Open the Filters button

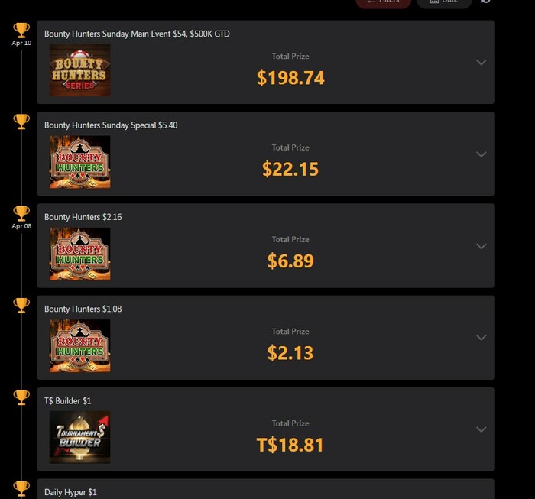click(383, 3)
